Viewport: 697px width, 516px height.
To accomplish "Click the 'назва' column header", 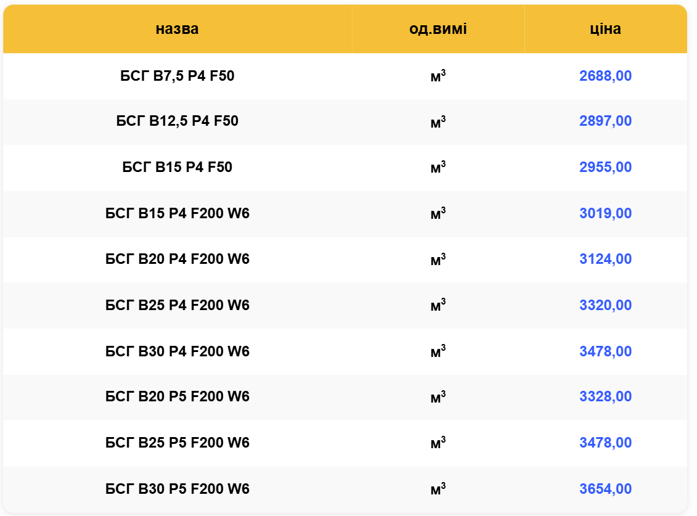I will click(177, 29).
